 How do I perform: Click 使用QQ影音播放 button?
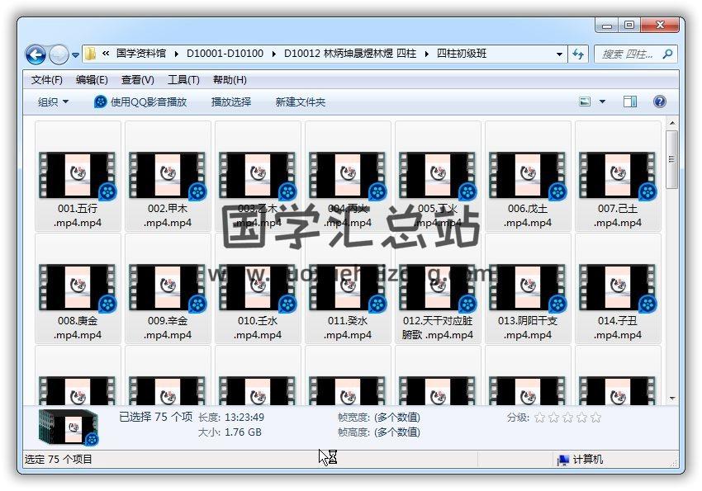click(140, 102)
